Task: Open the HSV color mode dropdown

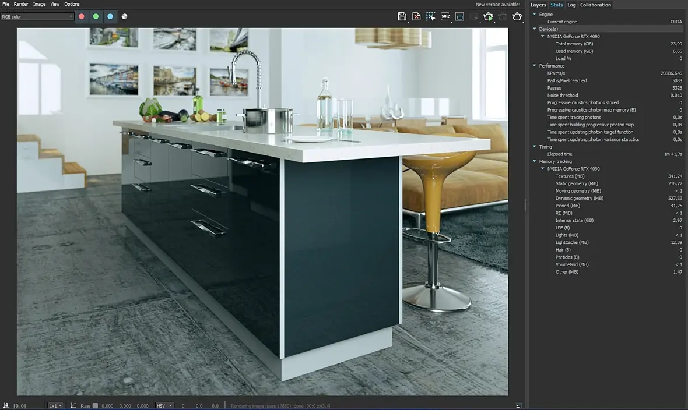Action: pos(164,405)
